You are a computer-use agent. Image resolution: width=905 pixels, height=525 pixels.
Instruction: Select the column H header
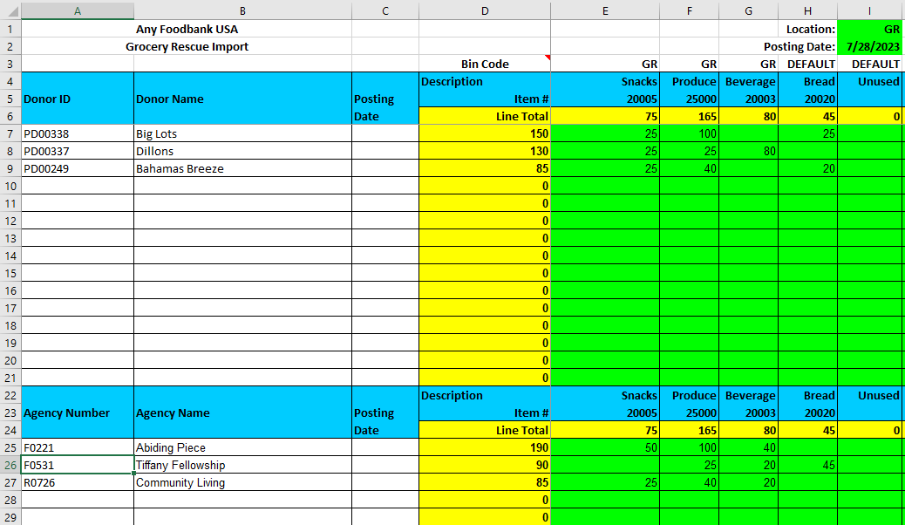[x=807, y=10]
